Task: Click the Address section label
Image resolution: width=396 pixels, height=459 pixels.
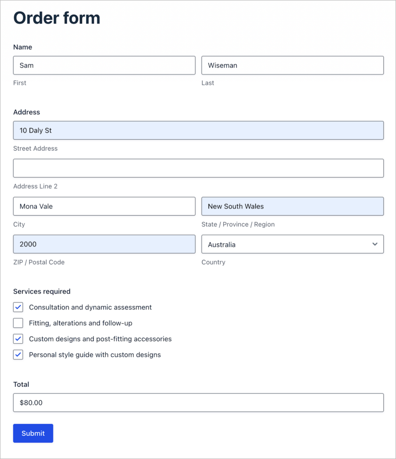Action: [x=26, y=112]
